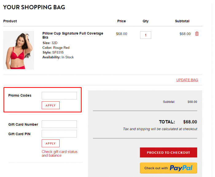215x177 pixels.
Task: Focus the Gift Card Number field
Action: 59,124
